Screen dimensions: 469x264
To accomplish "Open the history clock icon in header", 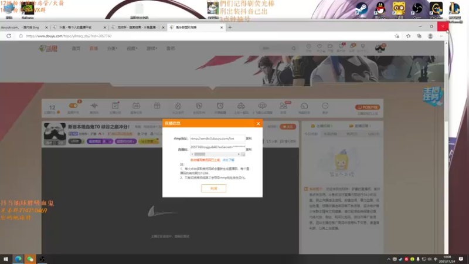I will click(x=308, y=48).
